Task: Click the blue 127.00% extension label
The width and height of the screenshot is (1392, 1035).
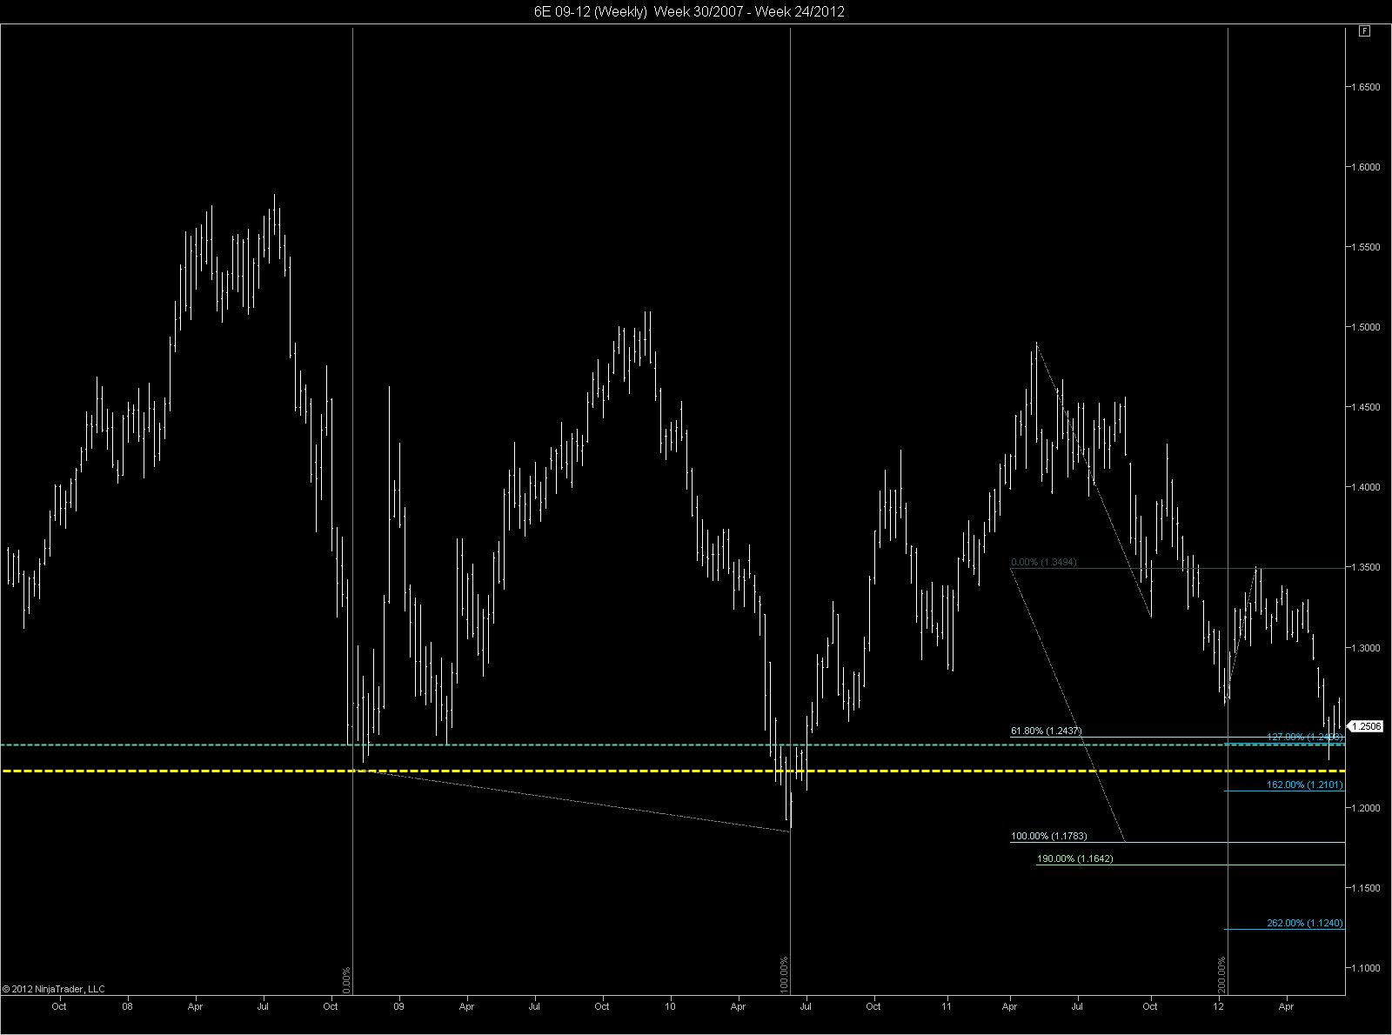Action: (1305, 738)
